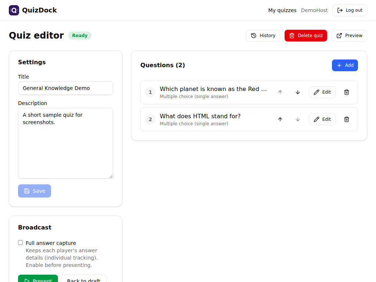Open quiz History

(x=263, y=36)
